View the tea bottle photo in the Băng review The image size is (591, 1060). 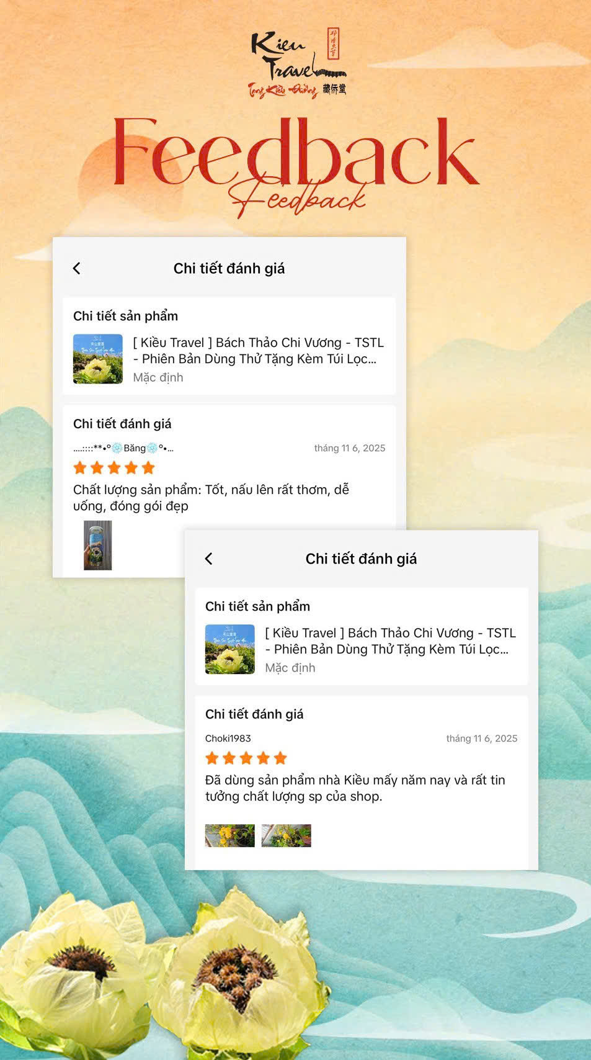coord(98,546)
